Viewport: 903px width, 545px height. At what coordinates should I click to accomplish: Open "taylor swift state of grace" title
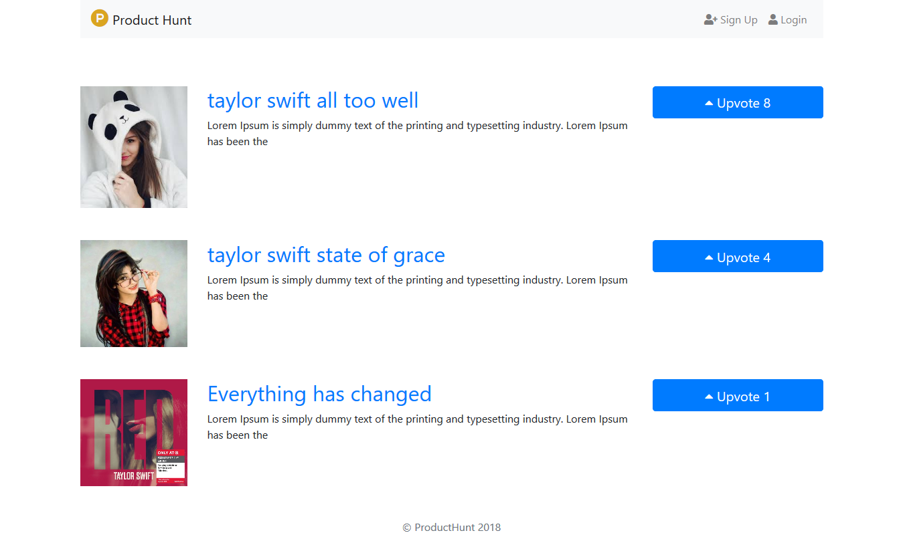click(x=326, y=255)
